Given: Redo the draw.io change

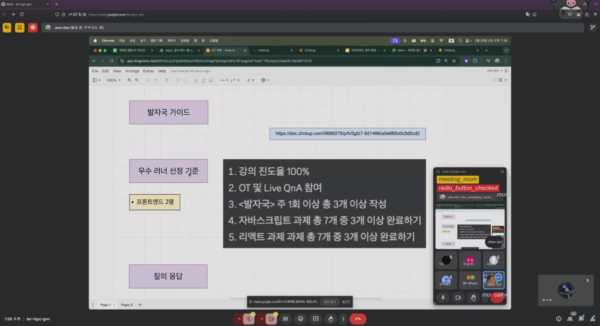Looking at the screenshot, I should 155,80.
